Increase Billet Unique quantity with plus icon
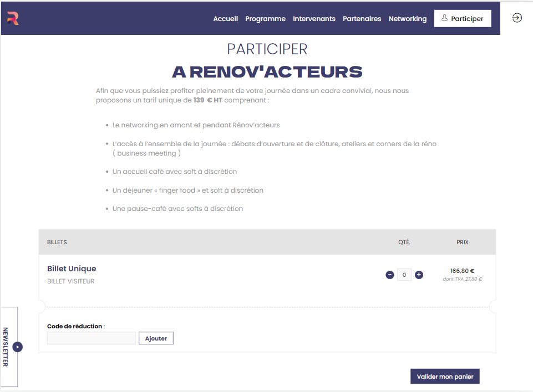This screenshot has height=392, width=533. (x=419, y=275)
